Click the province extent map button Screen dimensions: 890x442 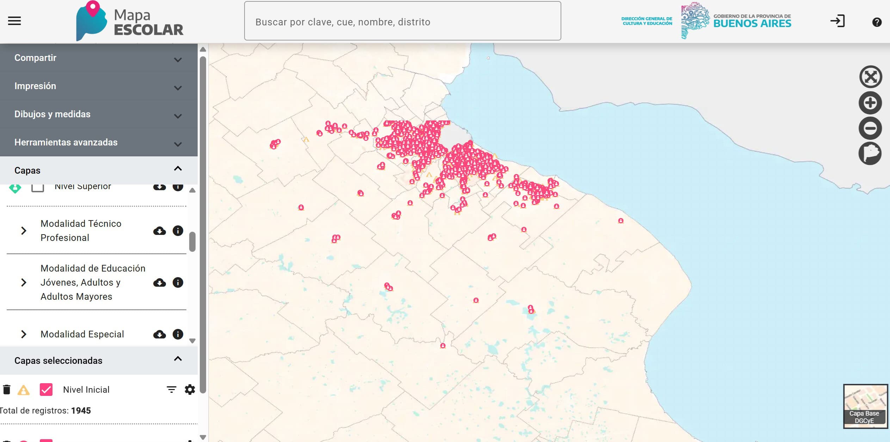[x=870, y=154]
